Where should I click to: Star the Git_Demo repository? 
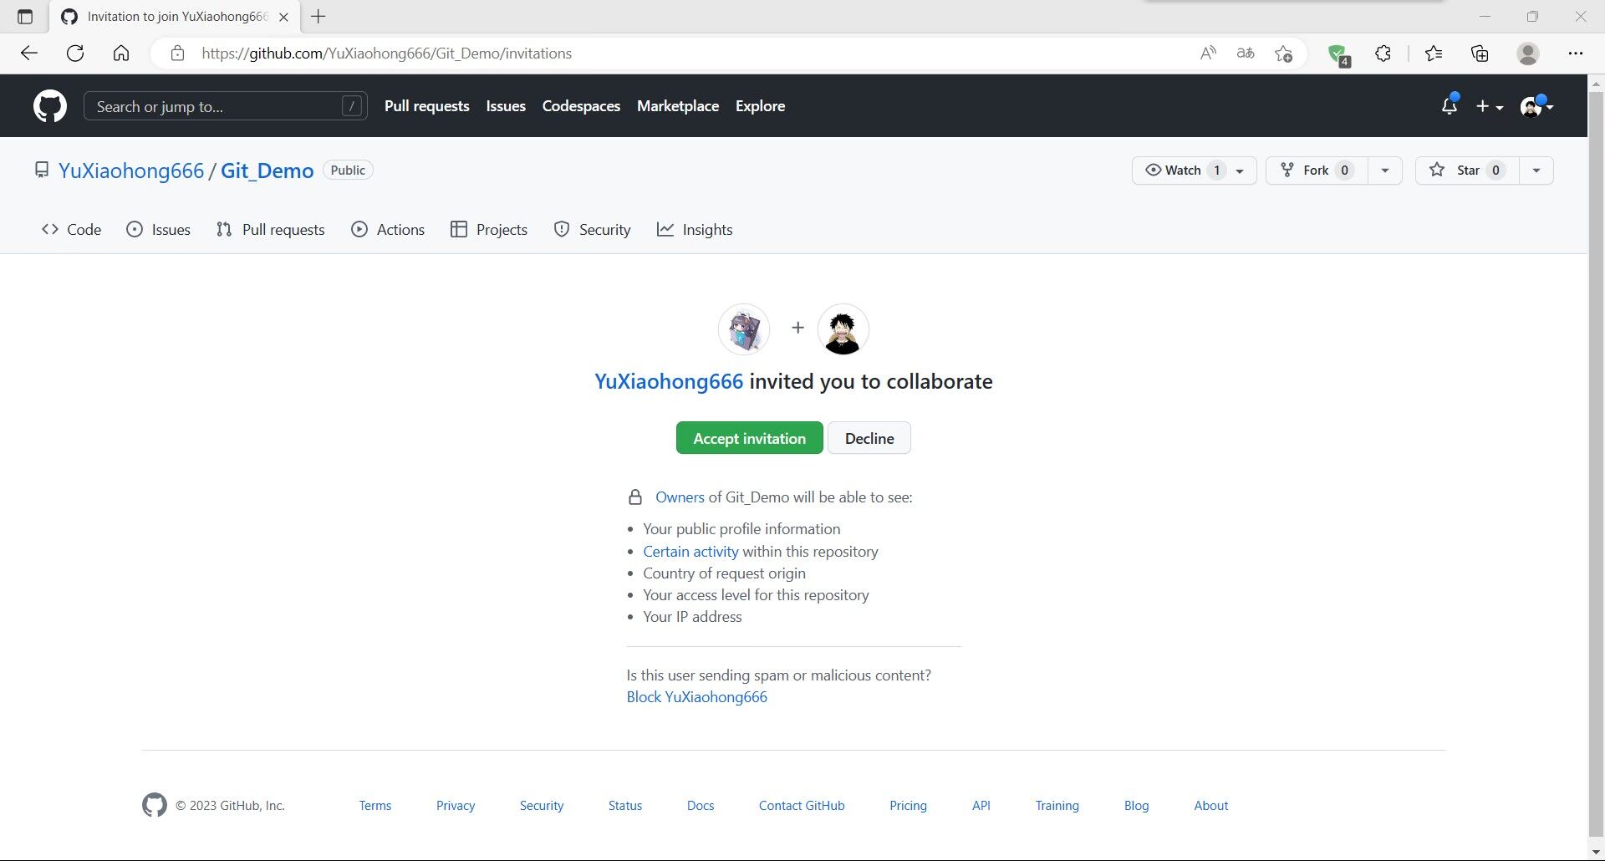point(1467,171)
